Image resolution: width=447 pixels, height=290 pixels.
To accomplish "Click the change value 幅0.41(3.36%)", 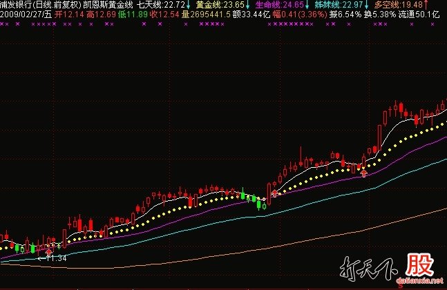I will (300, 14).
